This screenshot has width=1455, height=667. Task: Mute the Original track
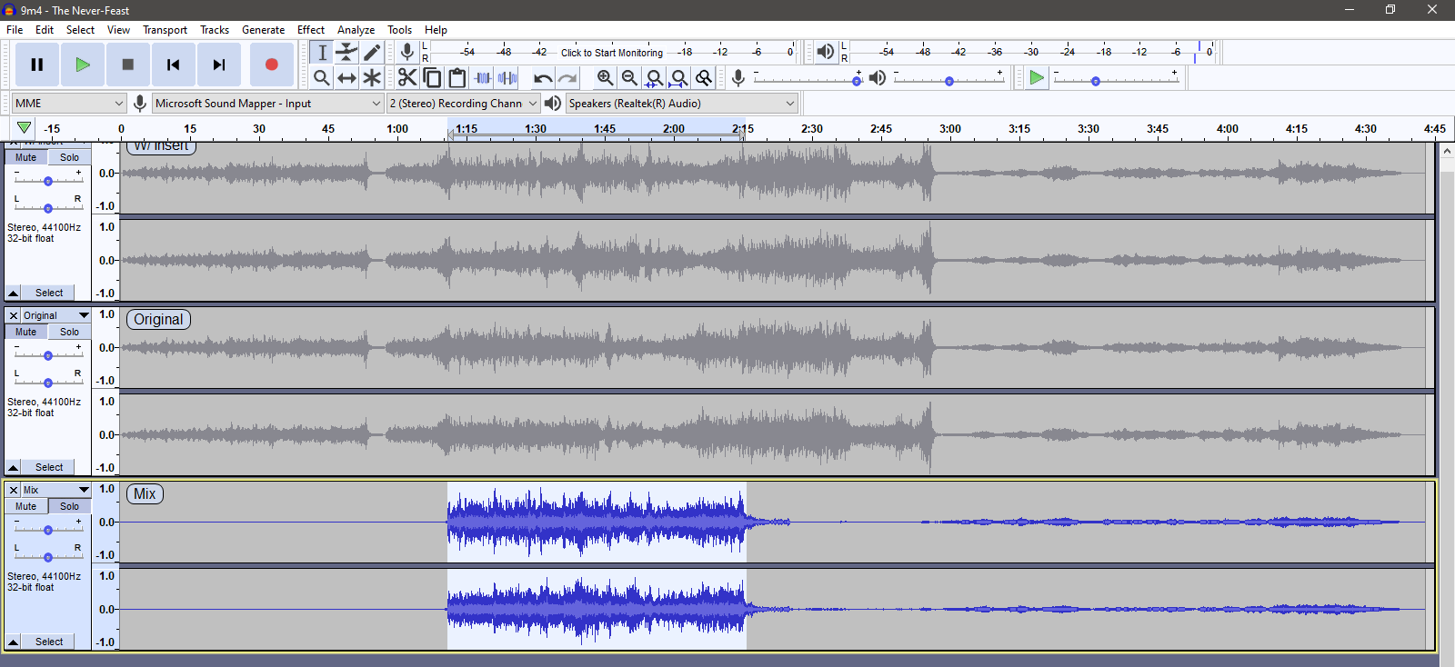(26, 332)
